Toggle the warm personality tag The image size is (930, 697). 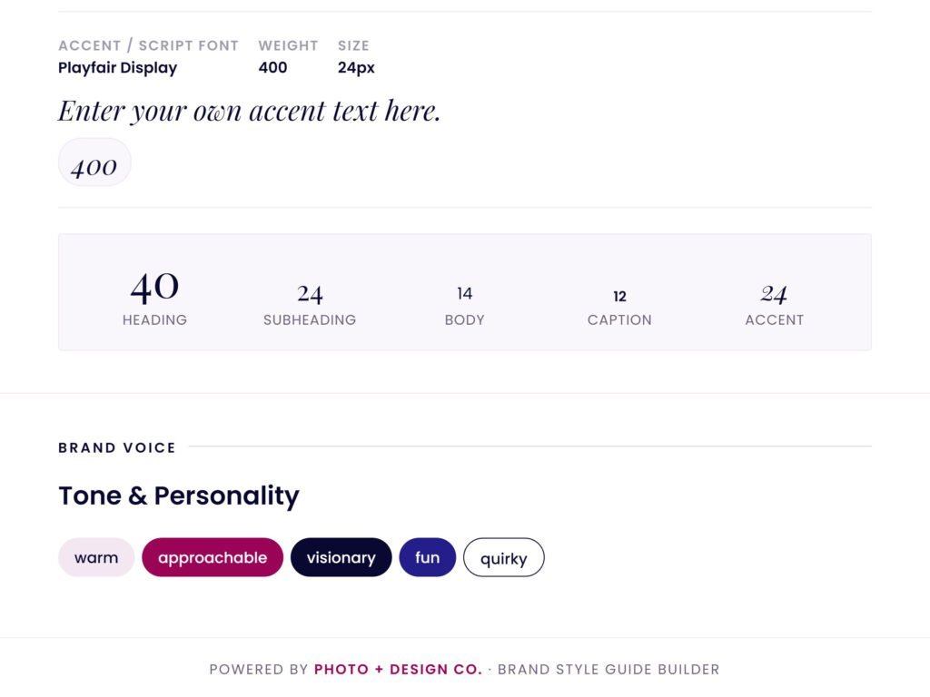95,557
